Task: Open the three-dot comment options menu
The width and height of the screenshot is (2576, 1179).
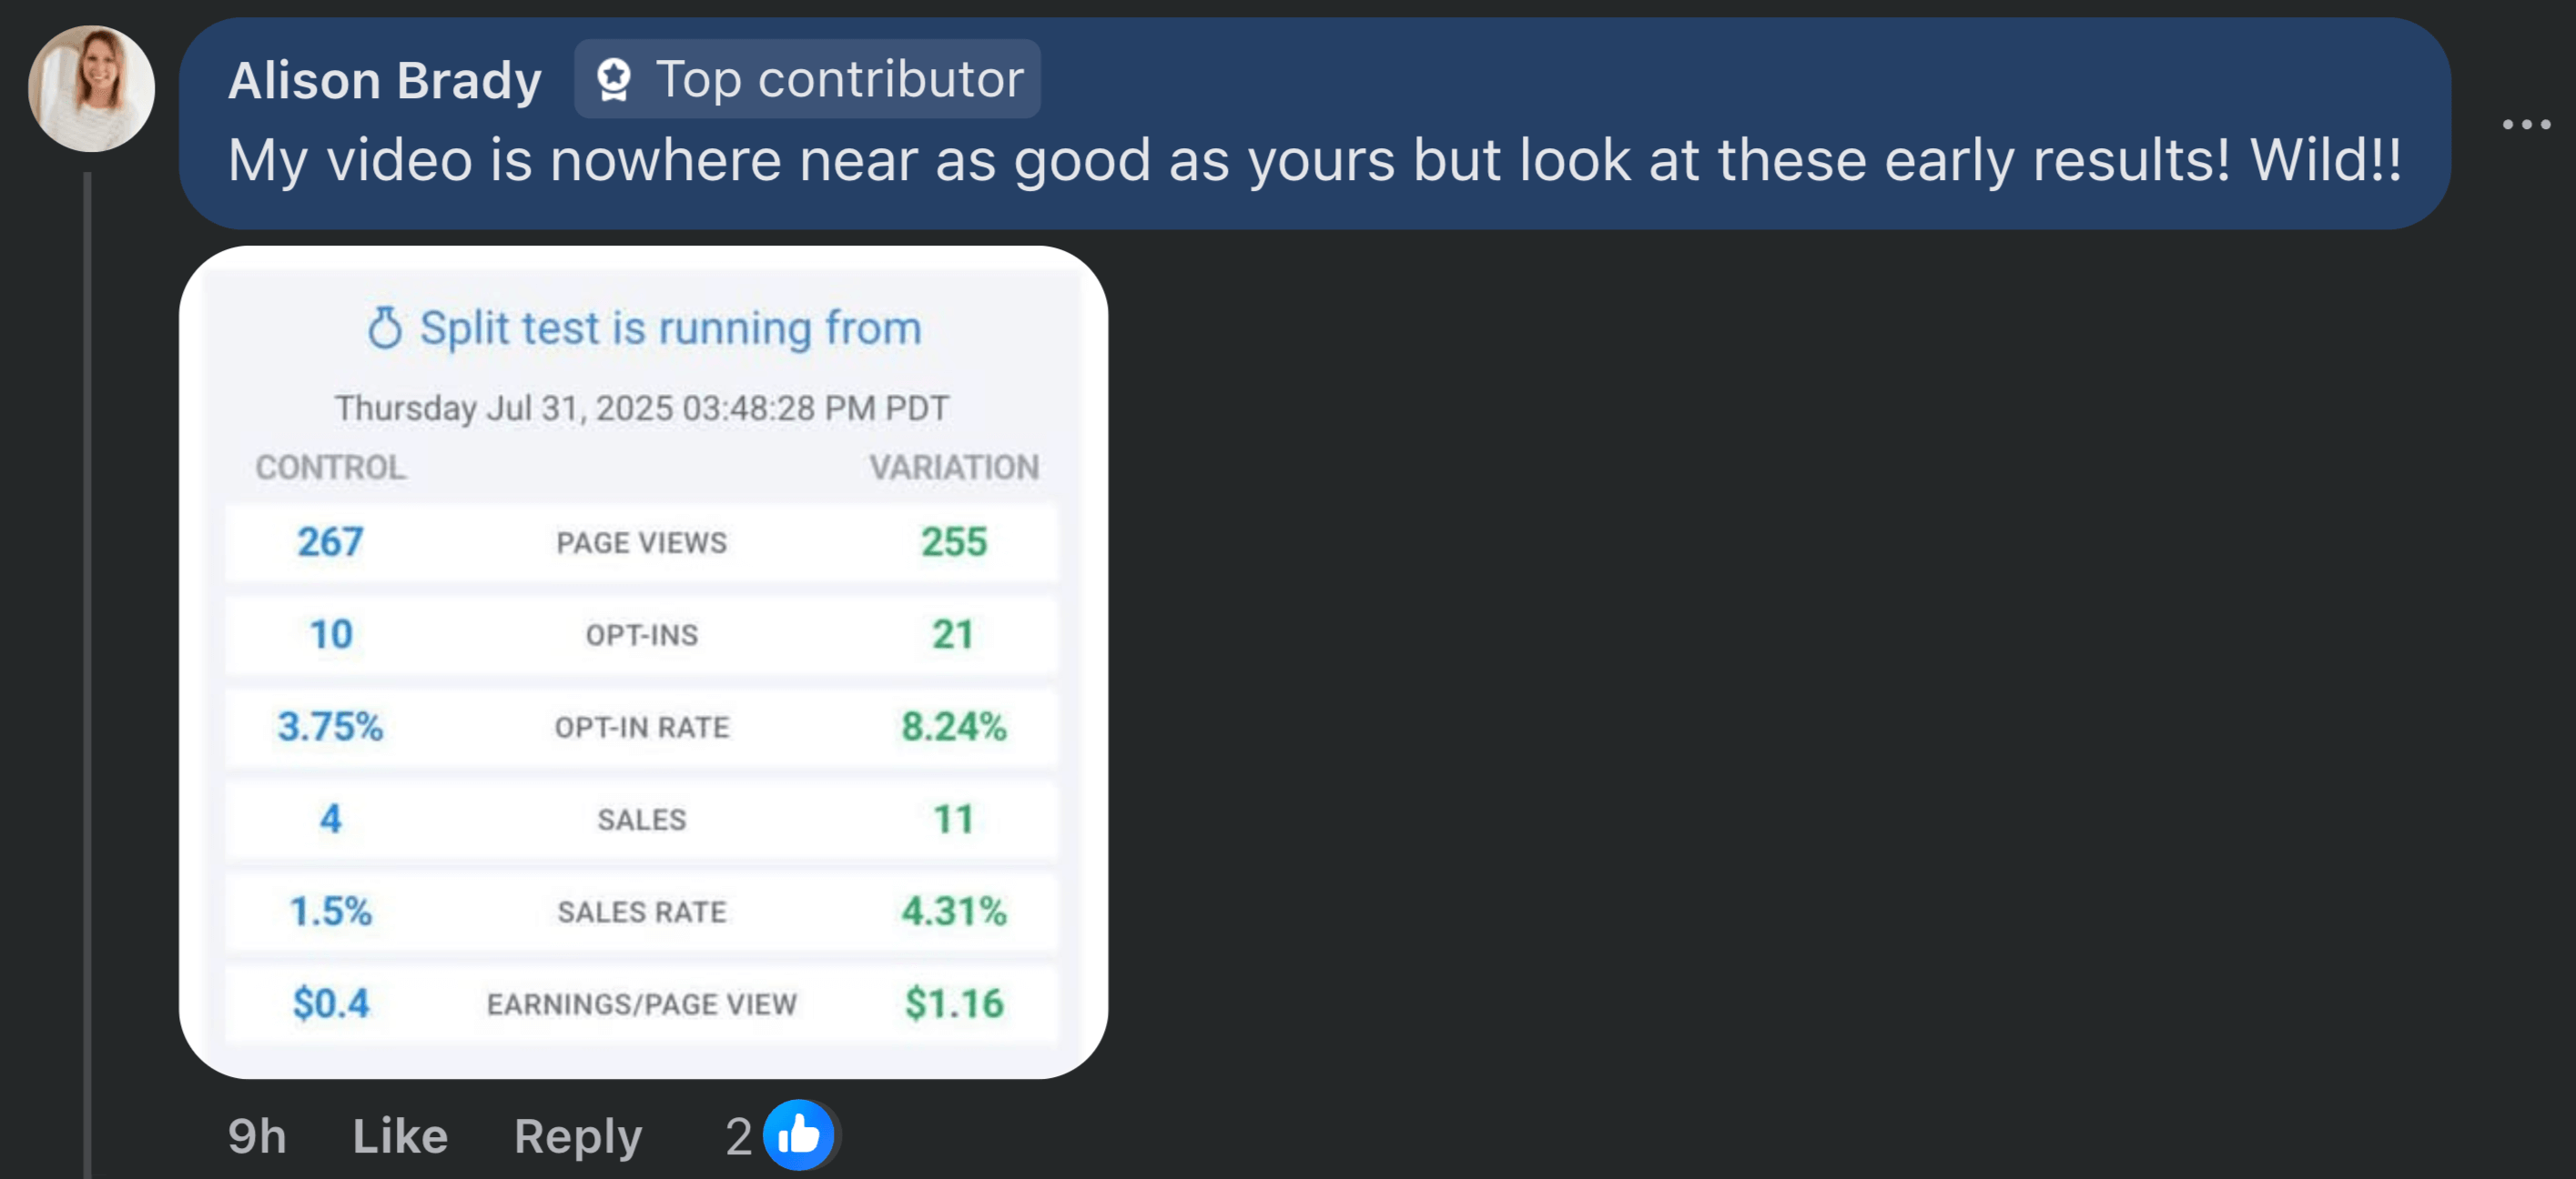Action: [2525, 125]
